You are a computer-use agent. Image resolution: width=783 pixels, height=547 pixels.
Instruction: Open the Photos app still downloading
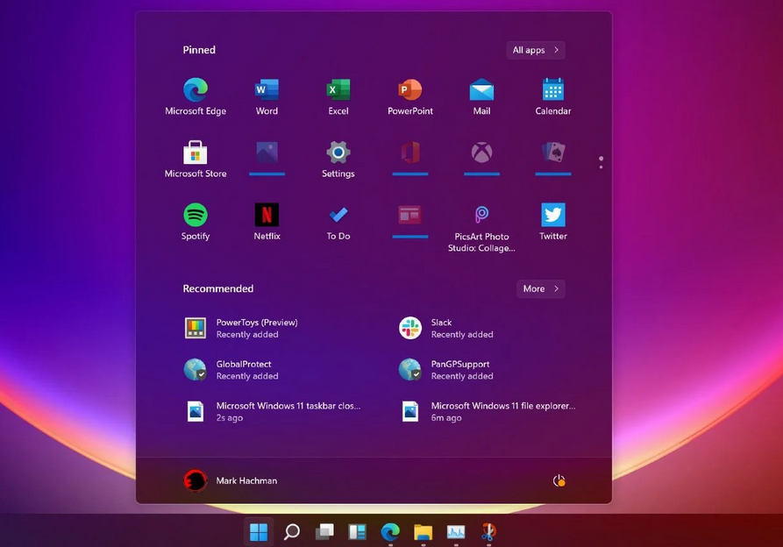(267, 158)
